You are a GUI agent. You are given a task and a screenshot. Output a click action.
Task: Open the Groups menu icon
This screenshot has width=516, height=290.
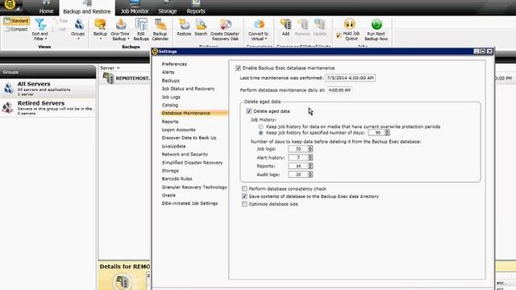point(78,30)
